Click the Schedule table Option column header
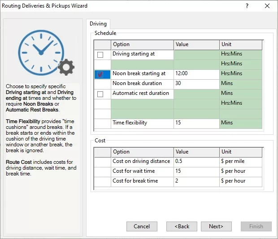 pos(142,44)
